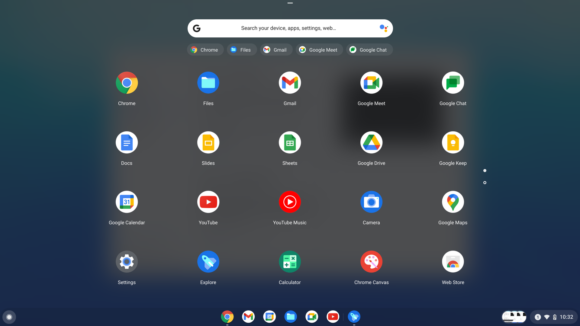Open Google Meet from the app grid

[372, 83]
